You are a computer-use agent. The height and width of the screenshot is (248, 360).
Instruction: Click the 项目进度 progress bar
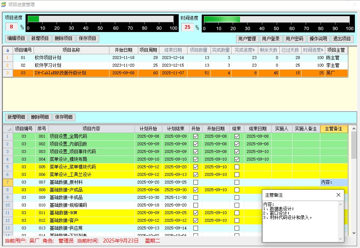pos(101,19)
